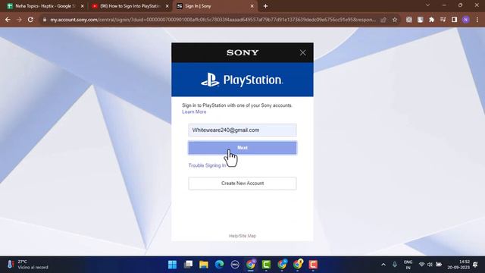
Task: Open the notifications bell icon
Action: coord(475,265)
